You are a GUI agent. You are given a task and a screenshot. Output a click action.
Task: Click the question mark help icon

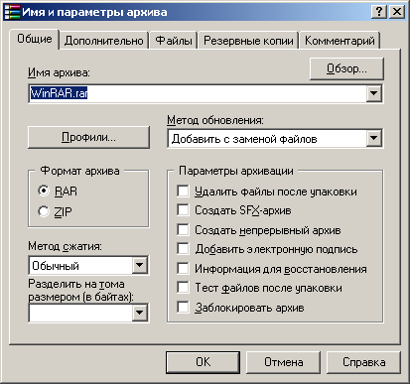click(379, 12)
